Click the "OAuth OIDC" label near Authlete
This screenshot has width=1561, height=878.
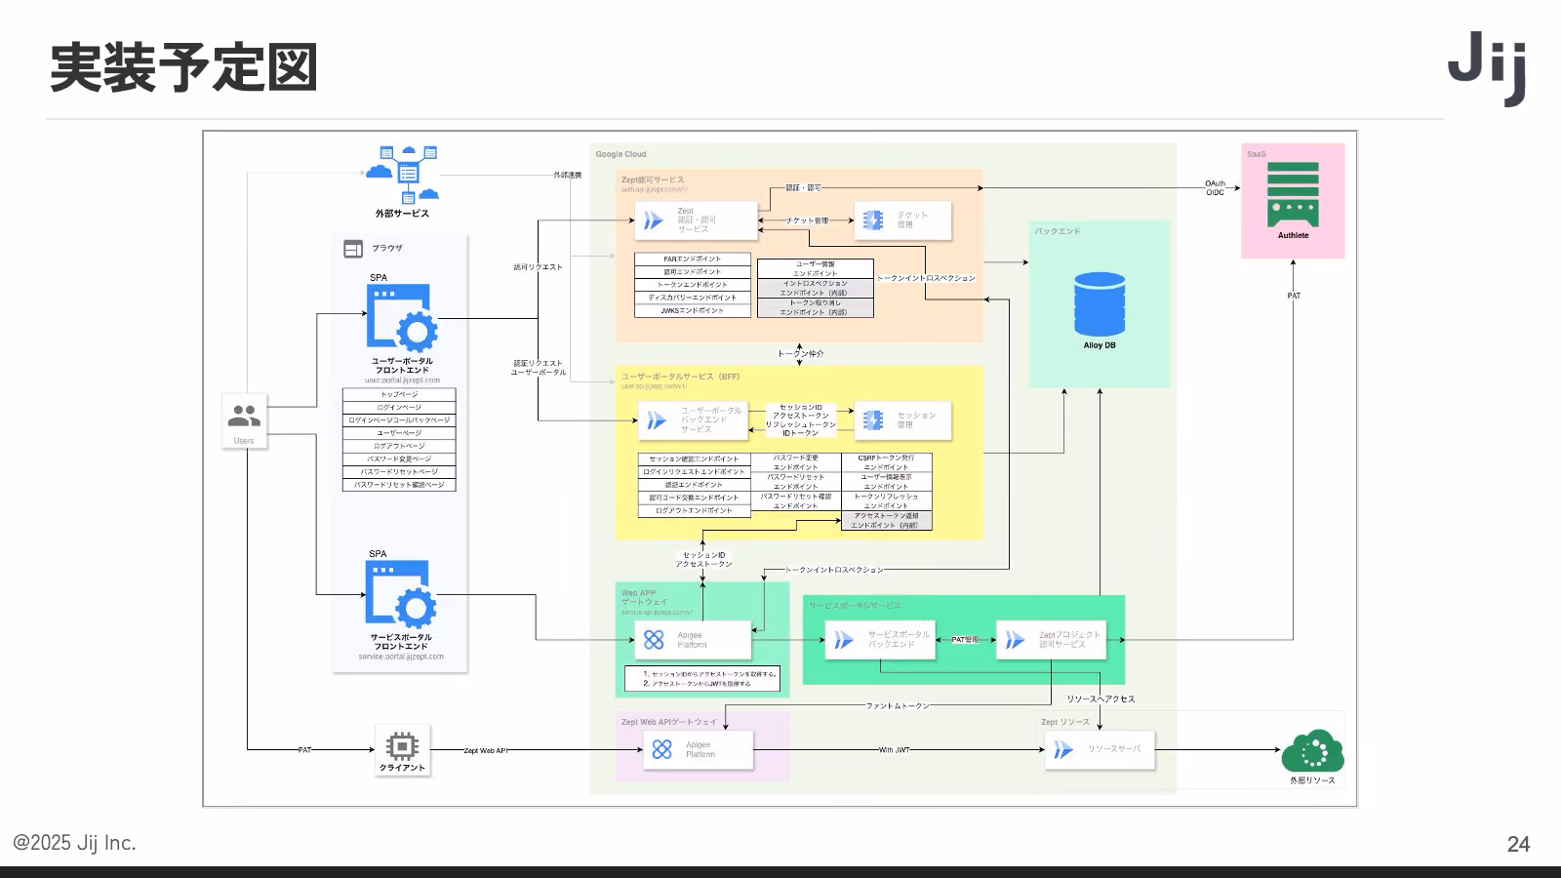(1215, 188)
